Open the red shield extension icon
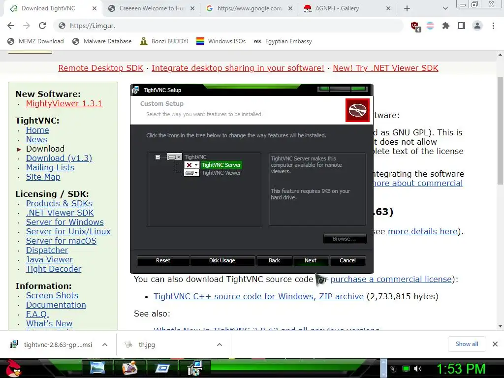The height and width of the screenshot is (378, 504). [415, 26]
